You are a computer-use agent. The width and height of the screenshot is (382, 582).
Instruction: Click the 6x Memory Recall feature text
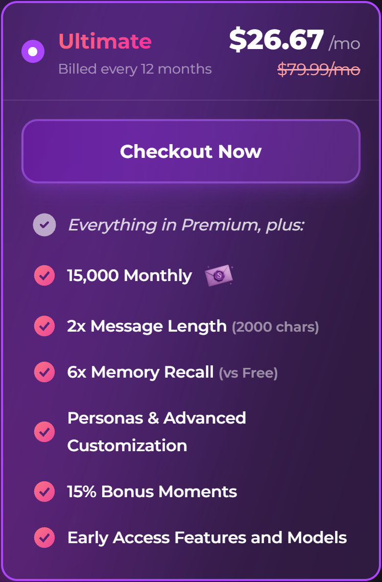click(140, 372)
